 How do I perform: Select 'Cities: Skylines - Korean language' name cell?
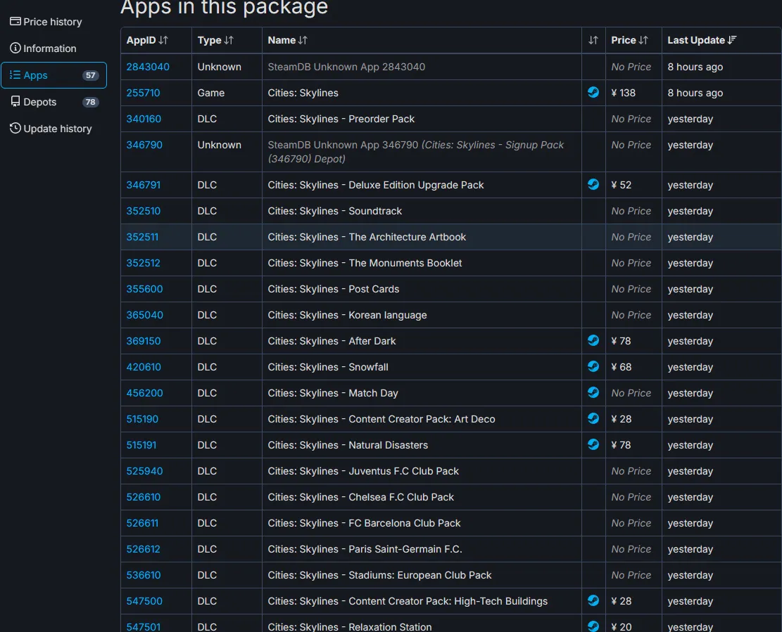click(422, 315)
